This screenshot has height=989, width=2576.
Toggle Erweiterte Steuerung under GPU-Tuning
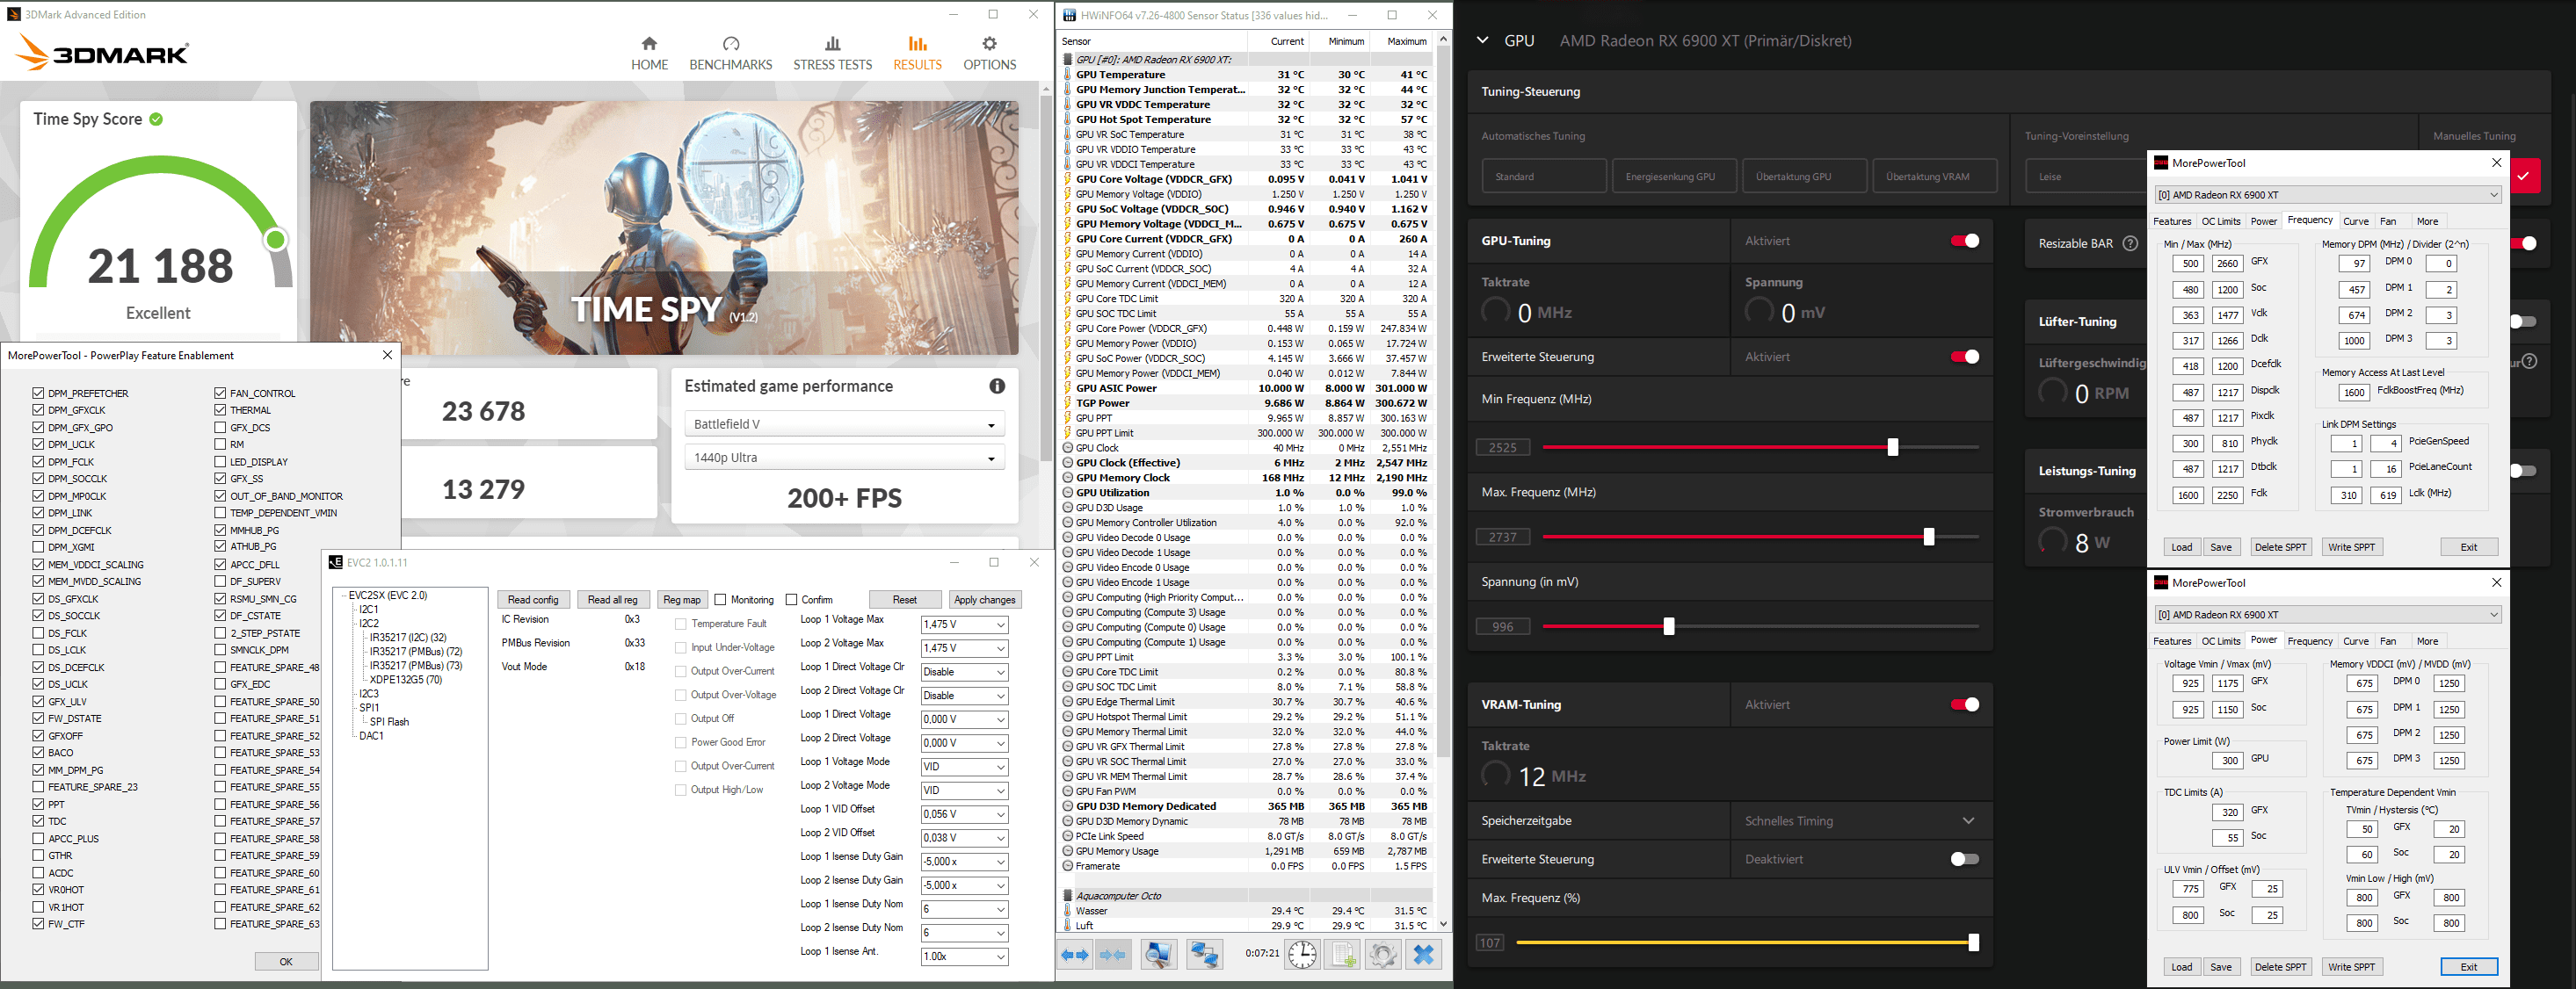pyautogui.click(x=1964, y=357)
